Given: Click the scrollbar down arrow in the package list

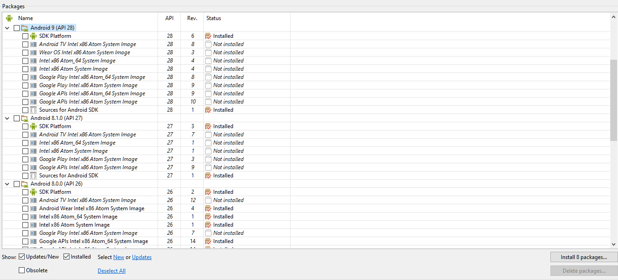Looking at the screenshot, I should point(613,244).
